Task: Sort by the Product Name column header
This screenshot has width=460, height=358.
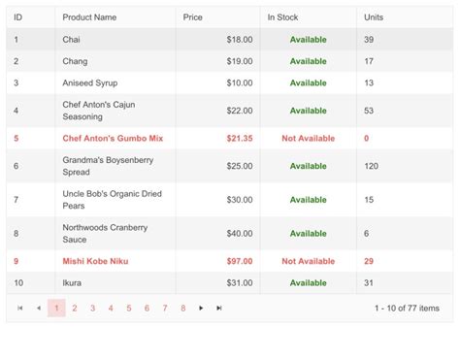Action: (x=89, y=17)
